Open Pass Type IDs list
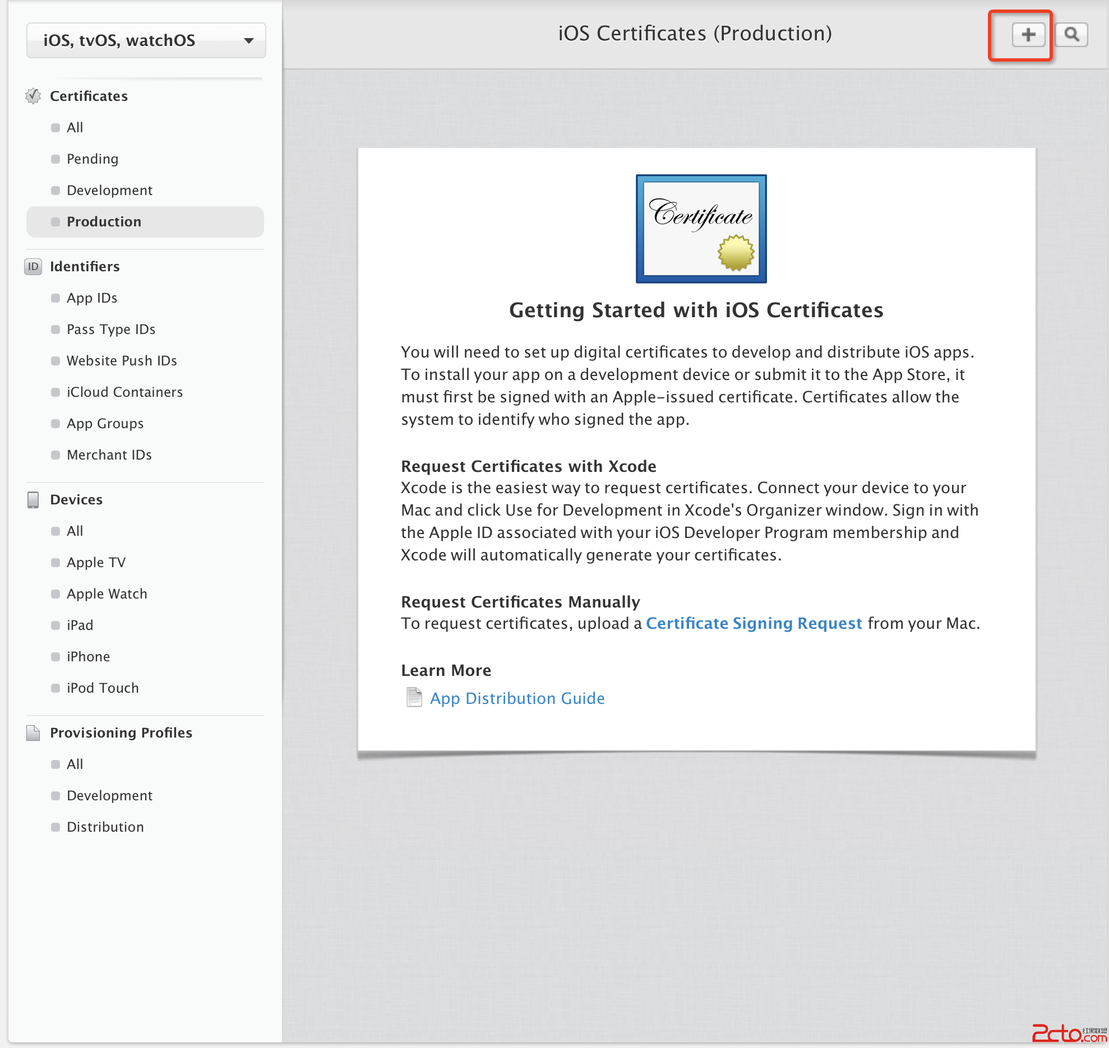Viewport: 1109px width, 1048px height. pos(111,329)
